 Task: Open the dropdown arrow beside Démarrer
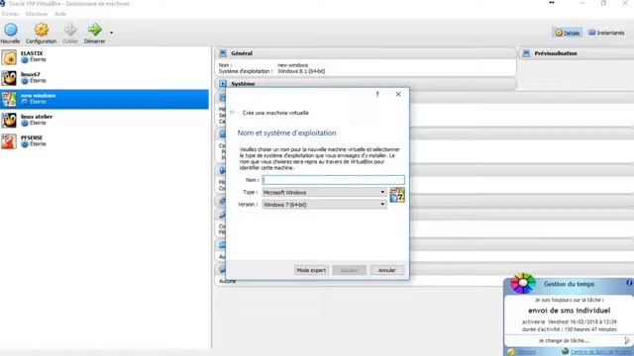111,33
